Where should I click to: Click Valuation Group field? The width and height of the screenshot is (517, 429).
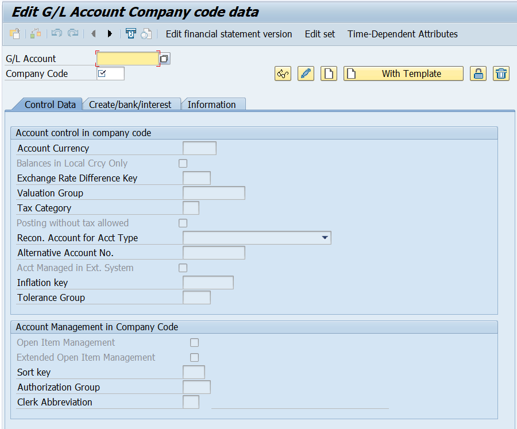214,193
